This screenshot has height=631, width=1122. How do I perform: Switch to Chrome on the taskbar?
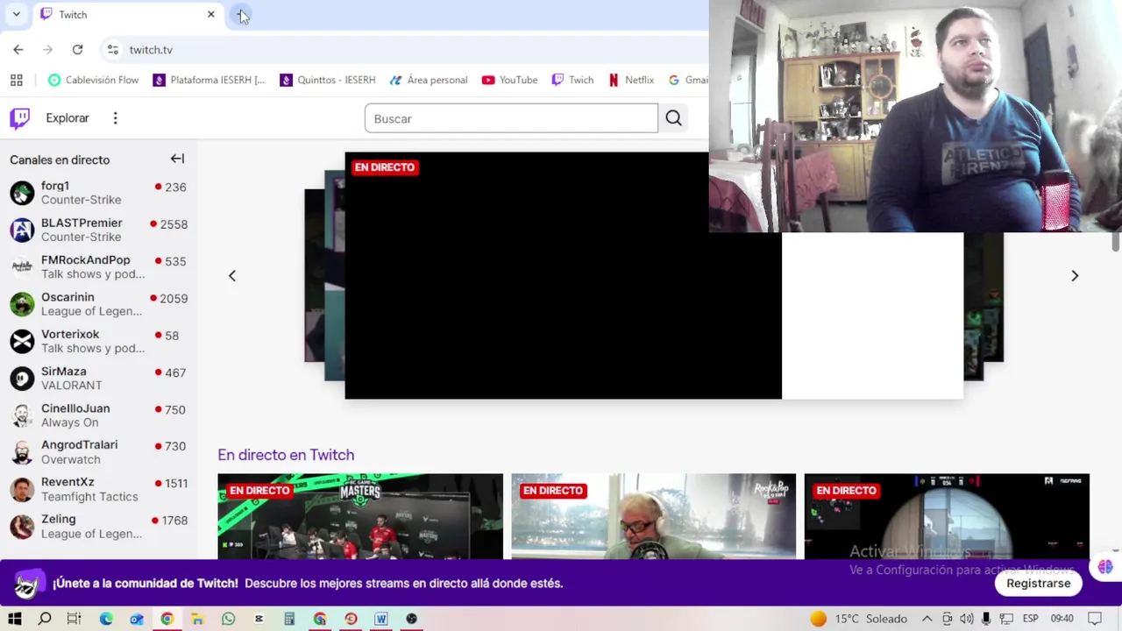167,619
